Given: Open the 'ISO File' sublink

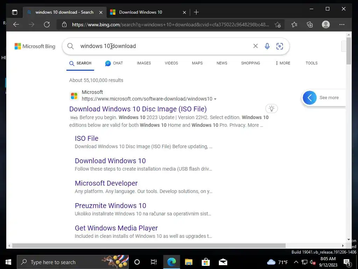Looking at the screenshot, I should point(87,138).
